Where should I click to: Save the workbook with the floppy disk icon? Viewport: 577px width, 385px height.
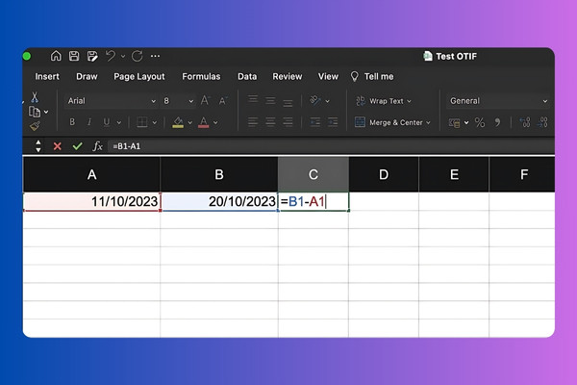pos(74,56)
